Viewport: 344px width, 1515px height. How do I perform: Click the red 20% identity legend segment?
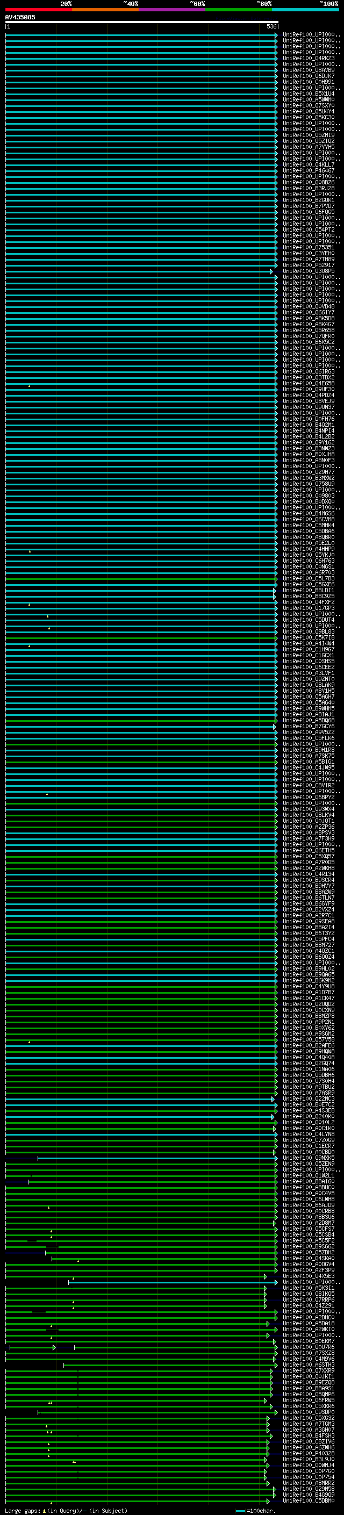(38, 10)
